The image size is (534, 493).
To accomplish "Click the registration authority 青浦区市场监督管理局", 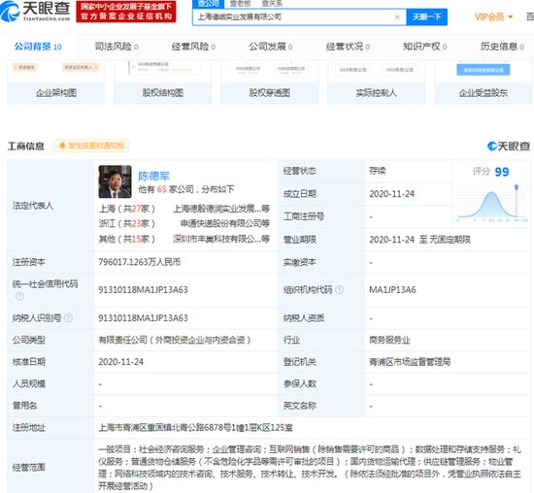I will coord(410,362).
